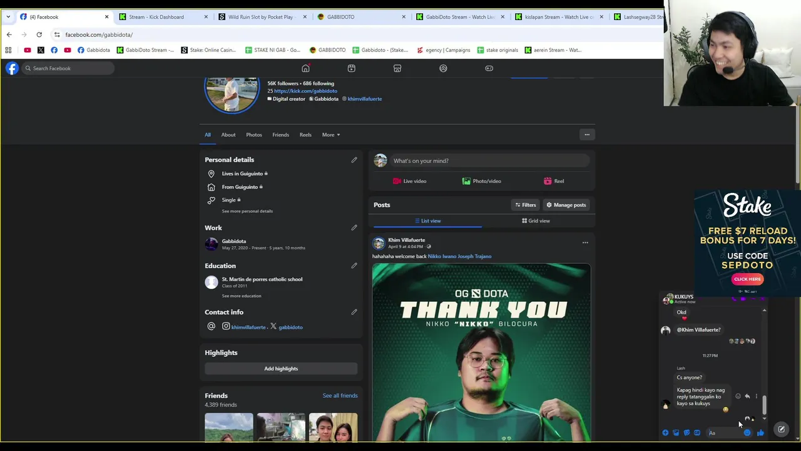Open the Gaming icon in top nav

489,68
